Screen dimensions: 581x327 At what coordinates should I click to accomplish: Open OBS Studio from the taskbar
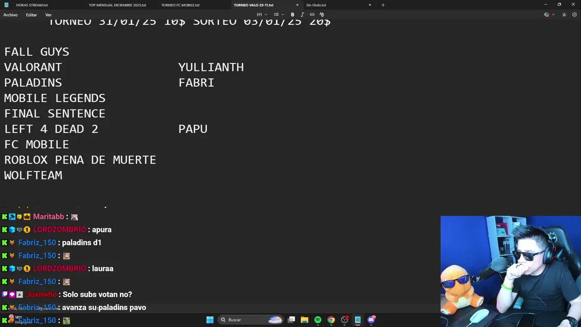(345, 320)
